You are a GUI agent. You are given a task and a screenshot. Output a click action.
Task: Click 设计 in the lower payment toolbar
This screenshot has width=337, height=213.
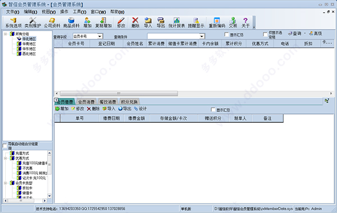140,109
